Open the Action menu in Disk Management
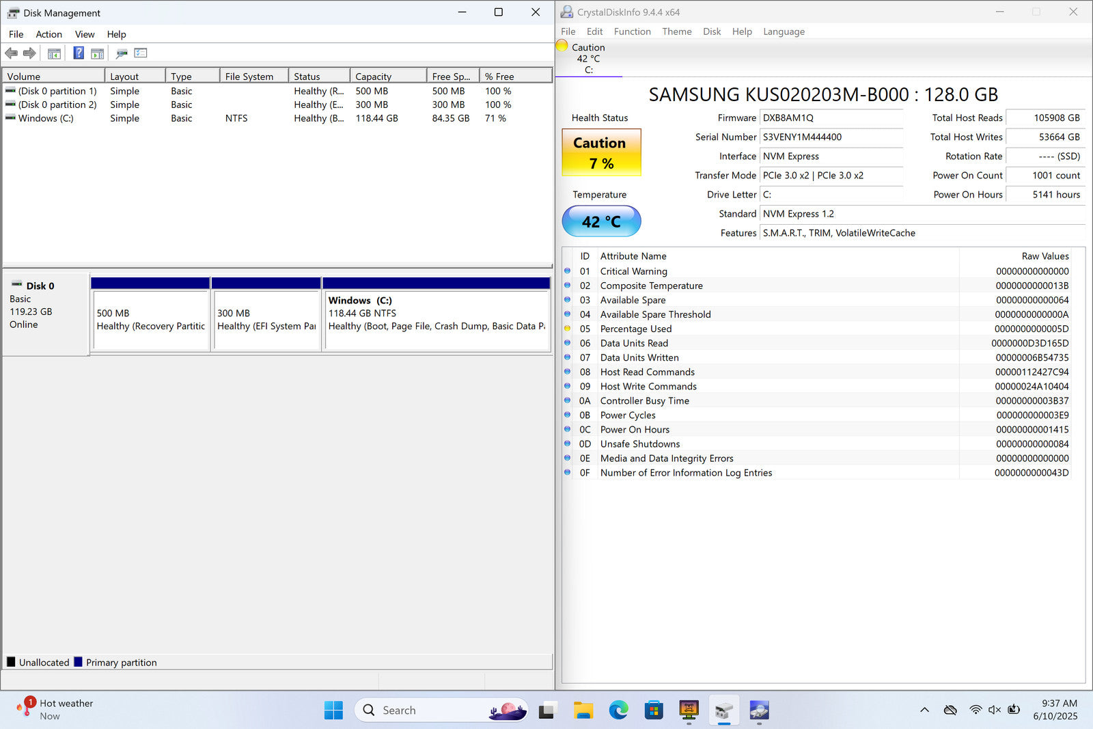 pyautogui.click(x=49, y=34)
